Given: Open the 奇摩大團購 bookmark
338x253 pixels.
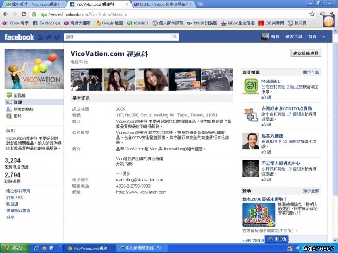Looking at the screenshot, I should [77, 23].
